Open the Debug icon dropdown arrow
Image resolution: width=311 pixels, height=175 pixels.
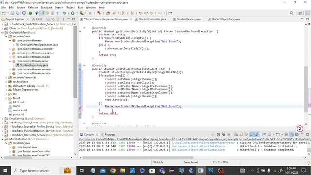(x=68, y=13)
